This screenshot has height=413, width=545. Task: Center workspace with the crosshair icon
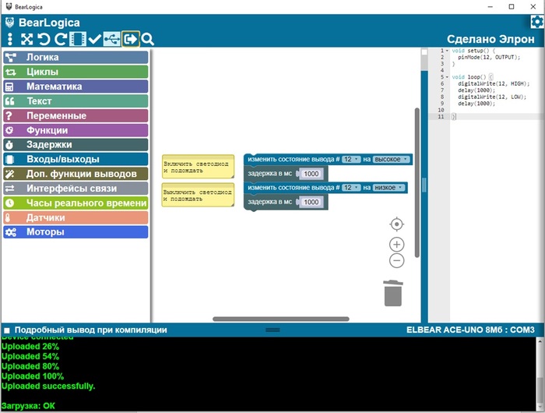(396, 224)
